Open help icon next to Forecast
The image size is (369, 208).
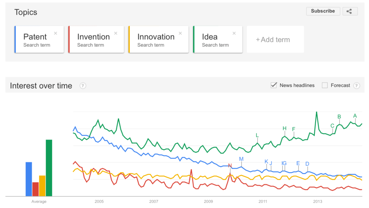pyautogui.click(x=357, y=86)
